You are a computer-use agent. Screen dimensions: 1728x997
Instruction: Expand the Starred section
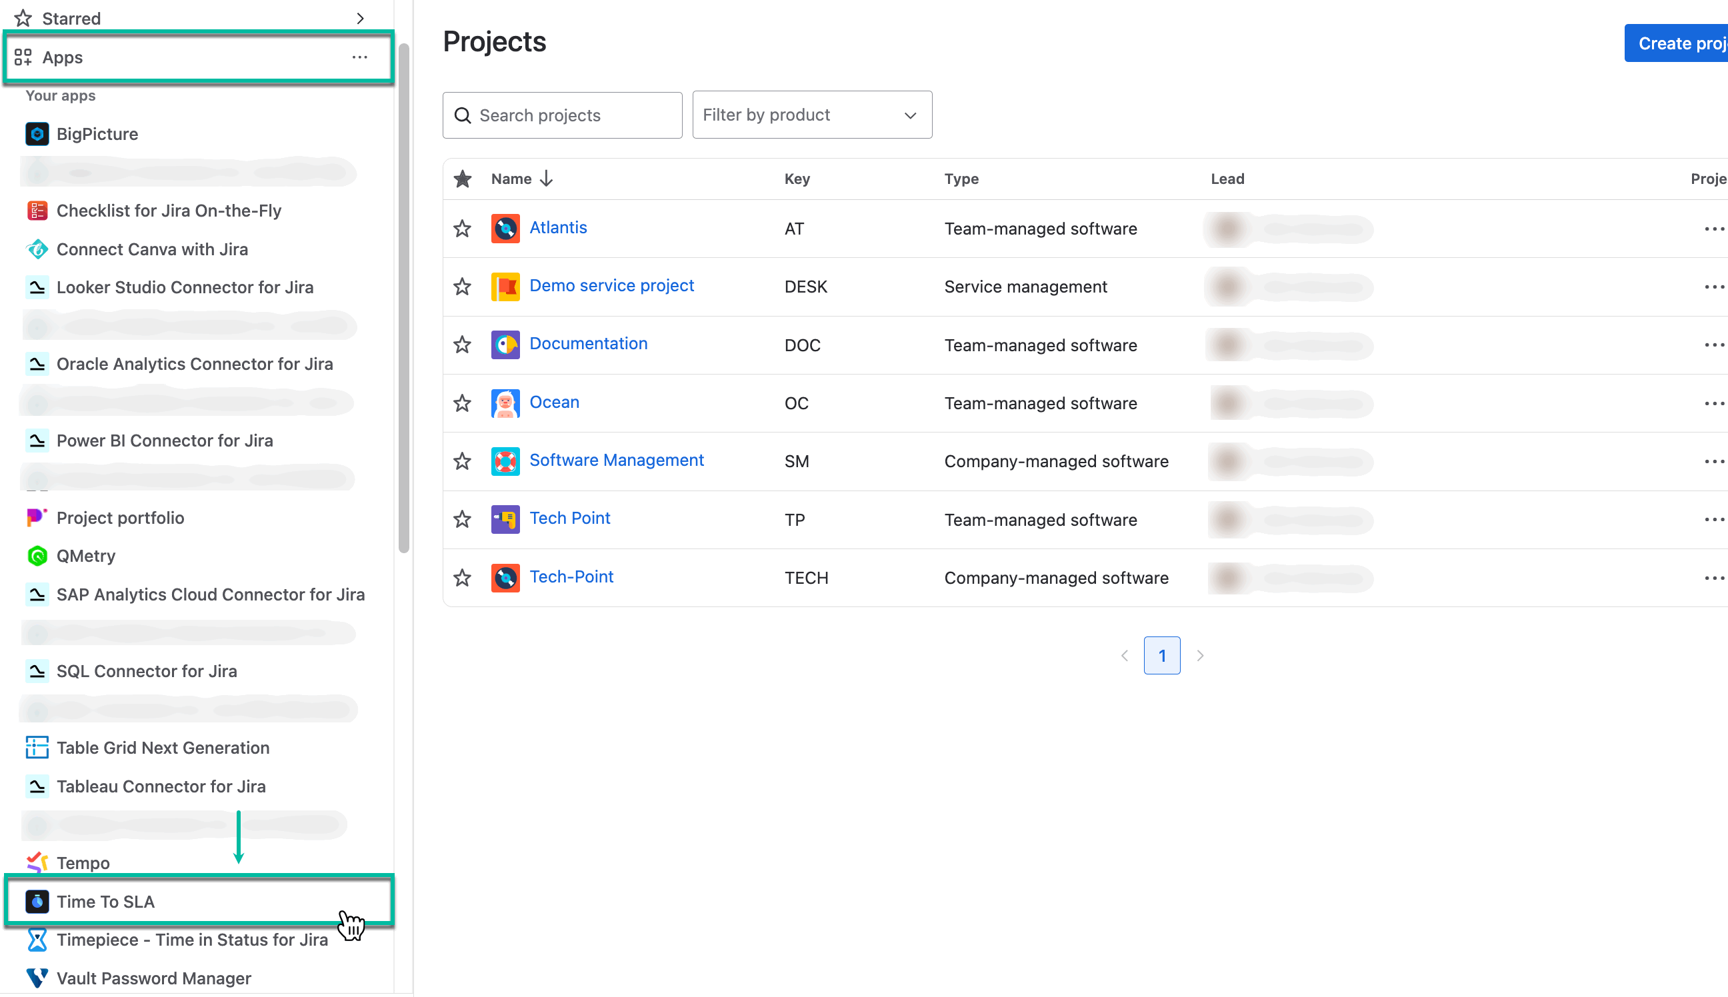coord(361,18)
